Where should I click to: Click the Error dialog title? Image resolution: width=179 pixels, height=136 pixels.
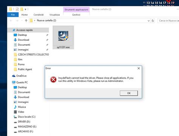coord(48,68)
